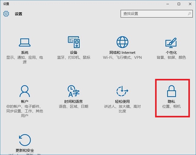Open the 帐户 person icon

click(25, 91)
